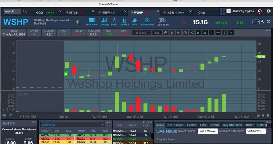Click the pin icon below the chart
The image size is (273, 144).
(x=10, y=115)
